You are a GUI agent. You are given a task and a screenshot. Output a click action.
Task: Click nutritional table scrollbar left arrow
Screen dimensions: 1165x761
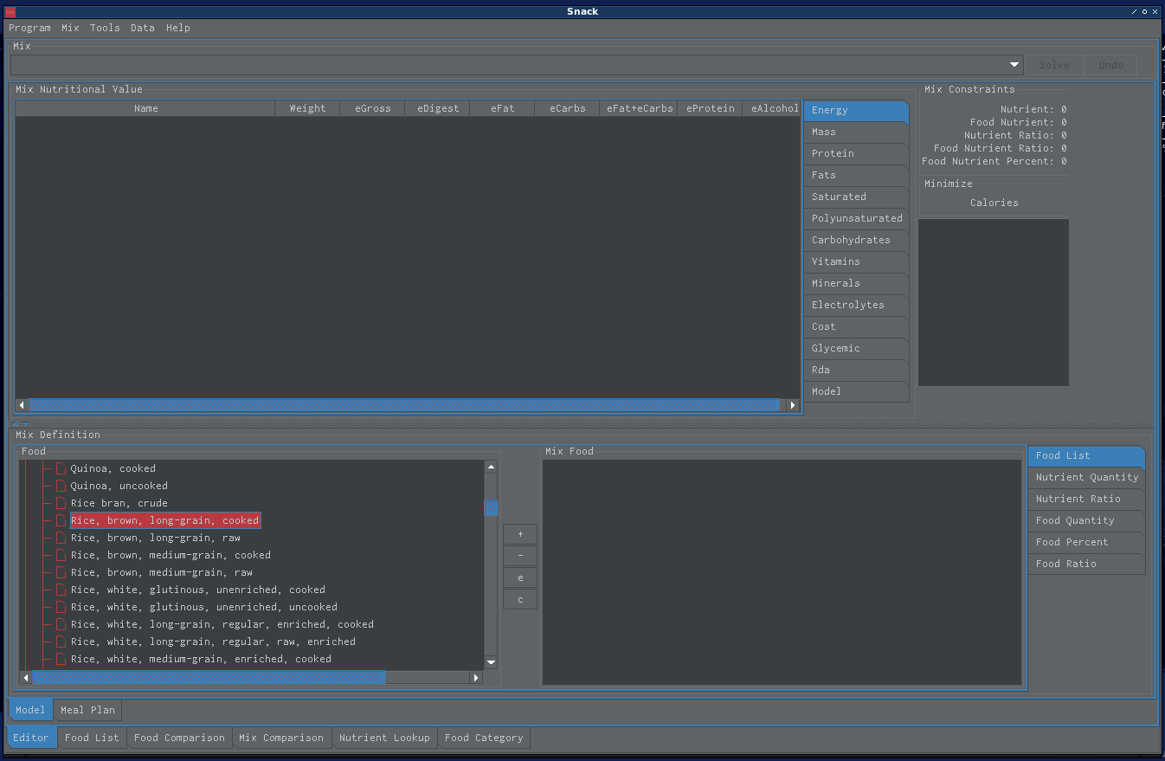click(23, 405)
